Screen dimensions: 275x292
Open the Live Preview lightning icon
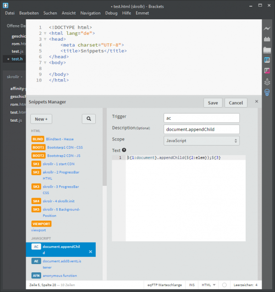tap(267, 28)
